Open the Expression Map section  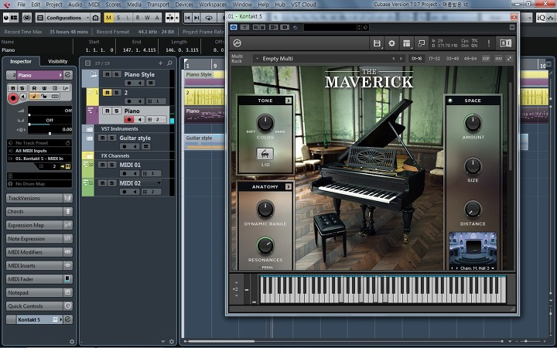(x=39, y=225)
